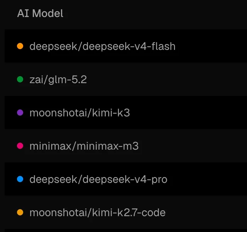Select the minimax-m3 table row
Viewport: 247px width, 232px height.
[x=126, y=146]
